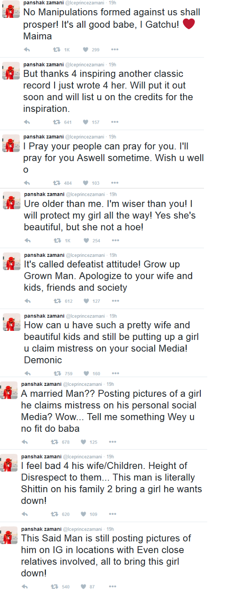Open more options on "But thanks 4 inspiring" tweet
228x607 pixels.
pos(115,122)
